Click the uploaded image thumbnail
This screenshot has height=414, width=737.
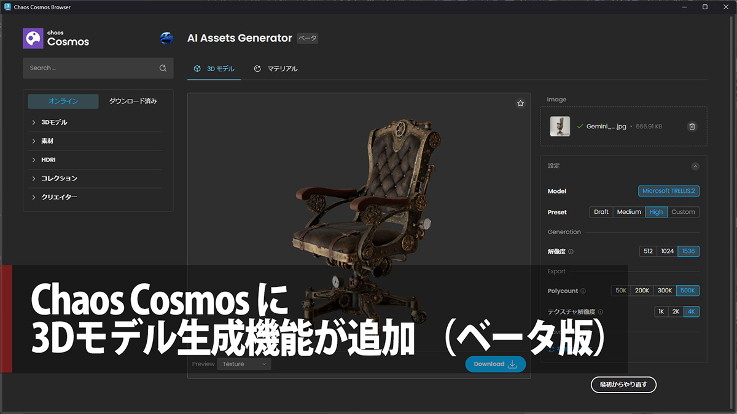(x=560, y=127)
